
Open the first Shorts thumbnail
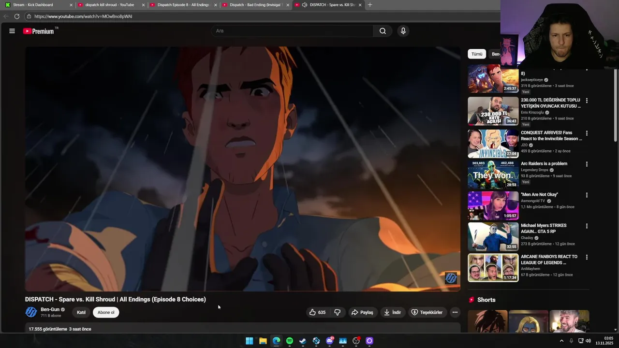click(x=487, y=321)
